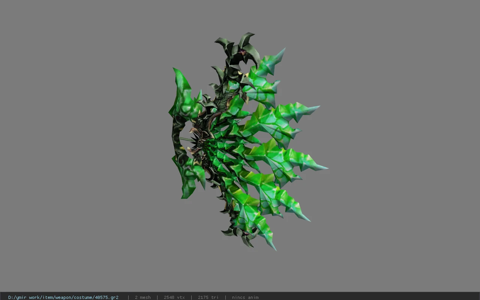
Task: Click the '2 mesh' status entry
Action: tap(143, 297)
